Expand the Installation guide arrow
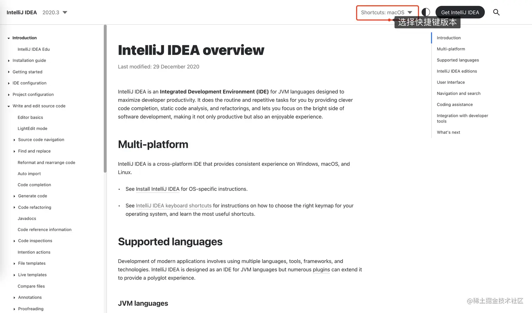532x313 pixels. (x=8, y=61)
